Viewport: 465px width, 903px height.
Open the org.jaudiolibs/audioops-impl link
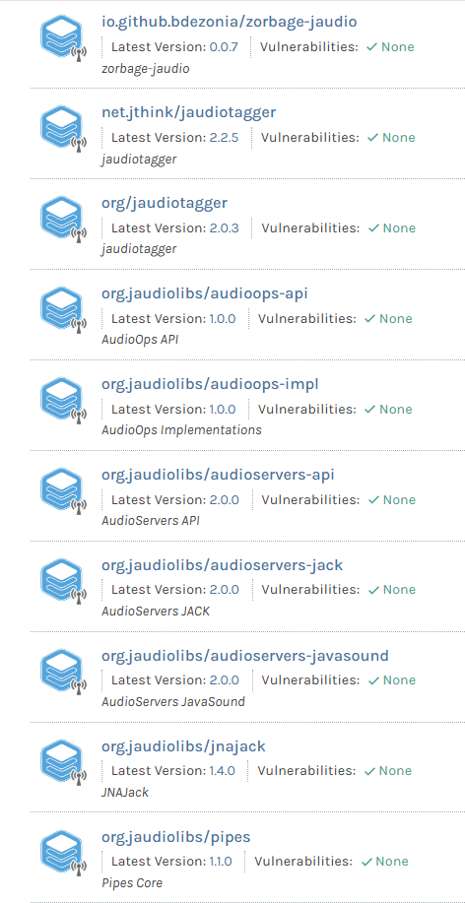click(210, 384)
